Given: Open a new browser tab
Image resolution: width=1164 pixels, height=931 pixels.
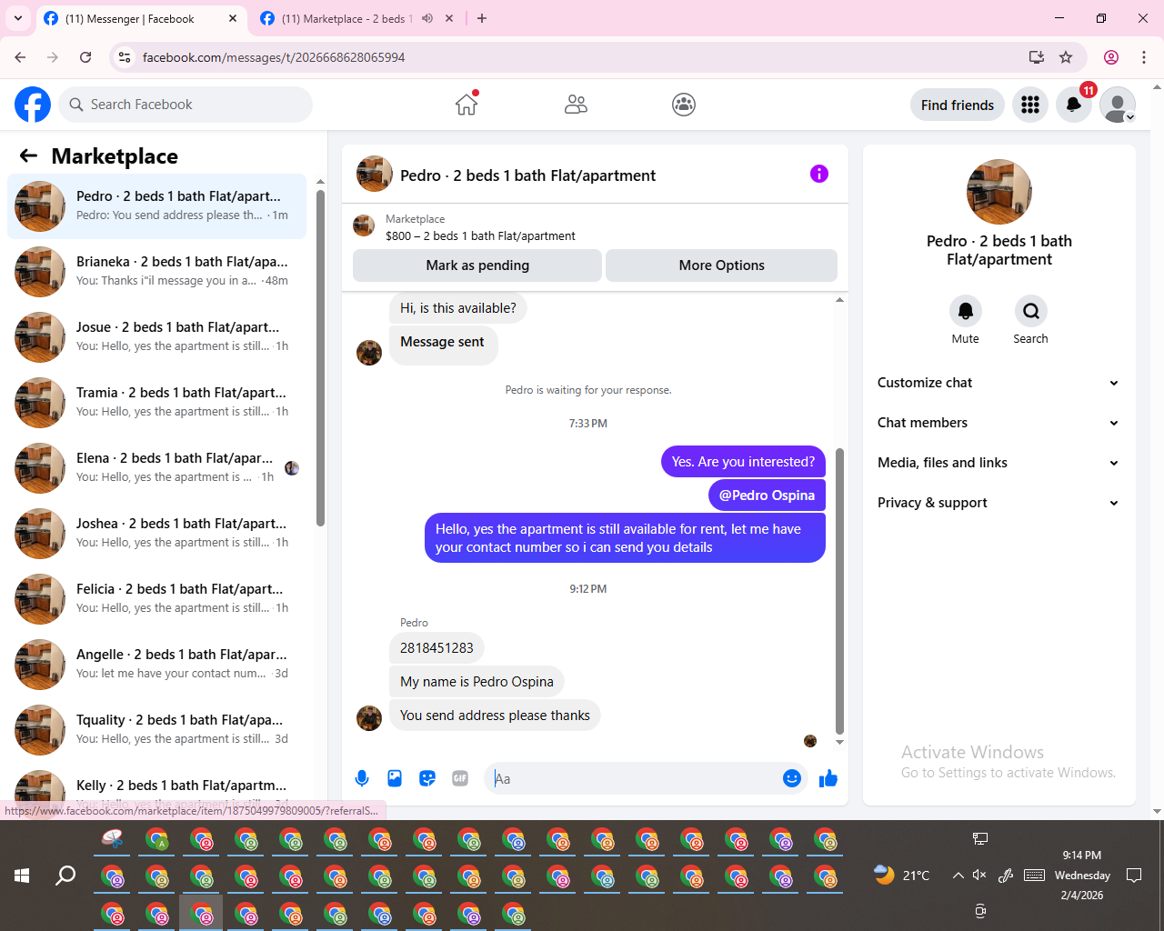Looking at the screenshot, I should [x=482, y=18].
